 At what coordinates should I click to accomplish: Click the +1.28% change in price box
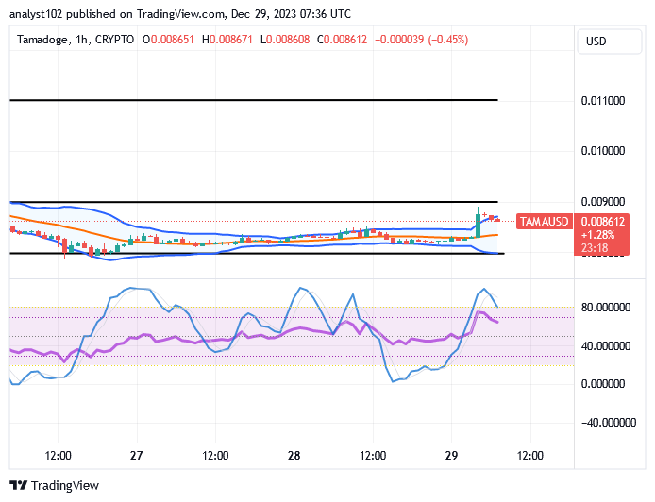point(597,235)
